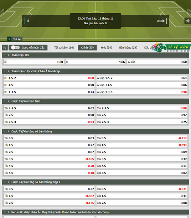Image resolution: width=191 pixels, height=218 pixels.
Task: Star the Châu Á Handicap market
Action: point(9,71)
